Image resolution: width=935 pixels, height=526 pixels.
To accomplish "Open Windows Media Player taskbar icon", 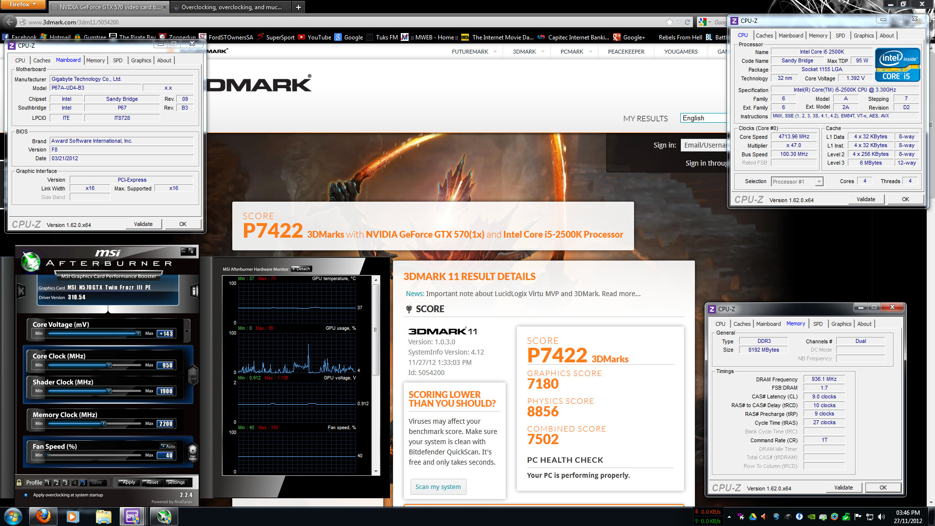I will point(73,516).
